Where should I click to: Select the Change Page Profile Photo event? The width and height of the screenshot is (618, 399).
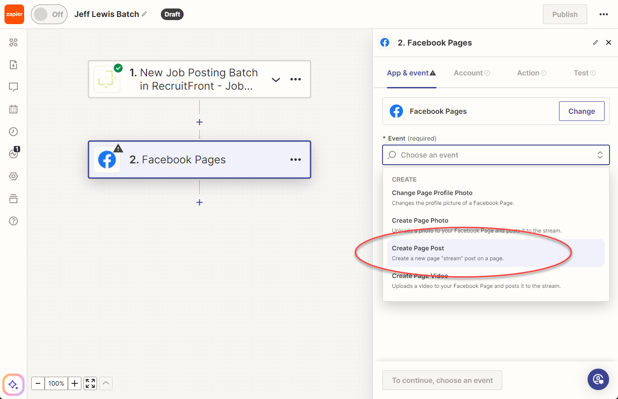[x=496, y=198]
